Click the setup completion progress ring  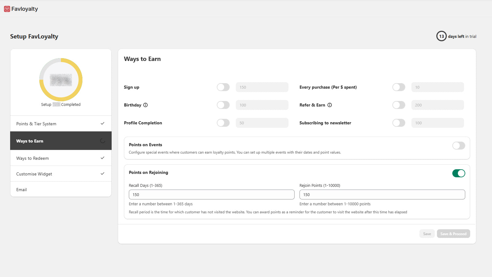tap(61, 79)
